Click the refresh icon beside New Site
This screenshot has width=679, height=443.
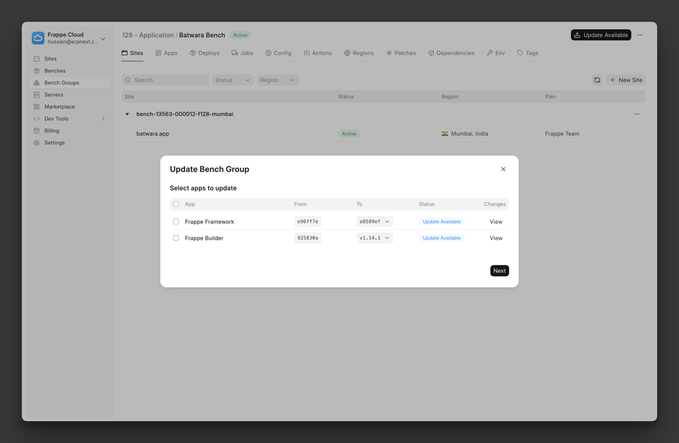pos(597,80)
